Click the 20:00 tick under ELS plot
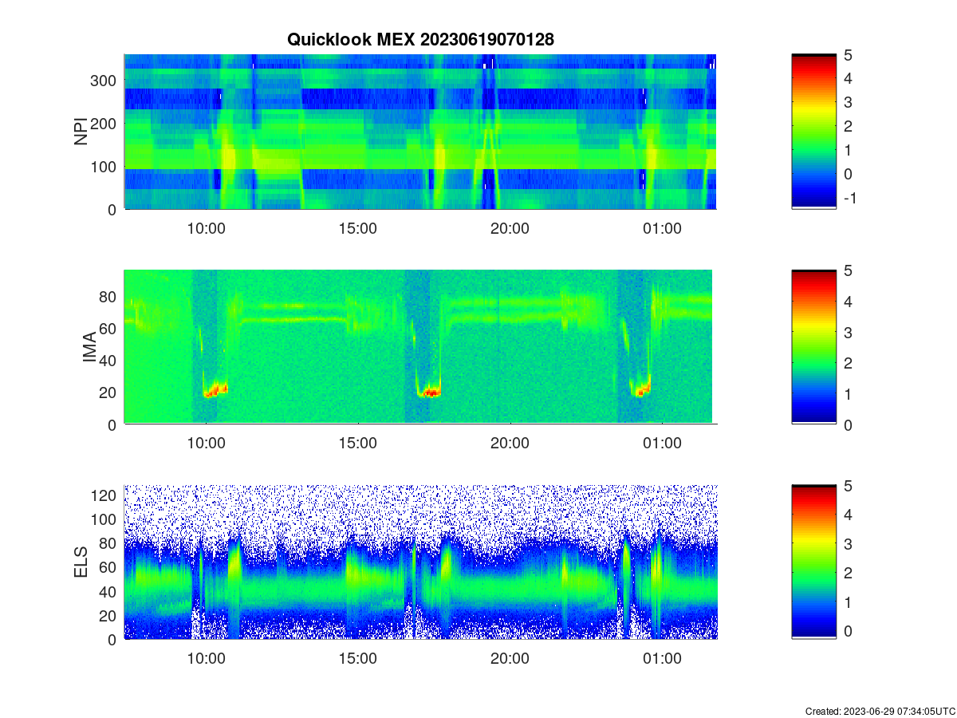Screen dimensions: 957x718 [510, 659]
